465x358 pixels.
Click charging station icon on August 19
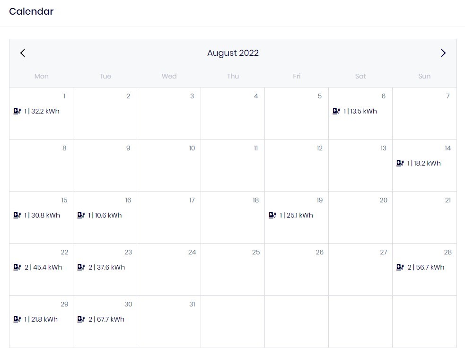tap(272, 215)
